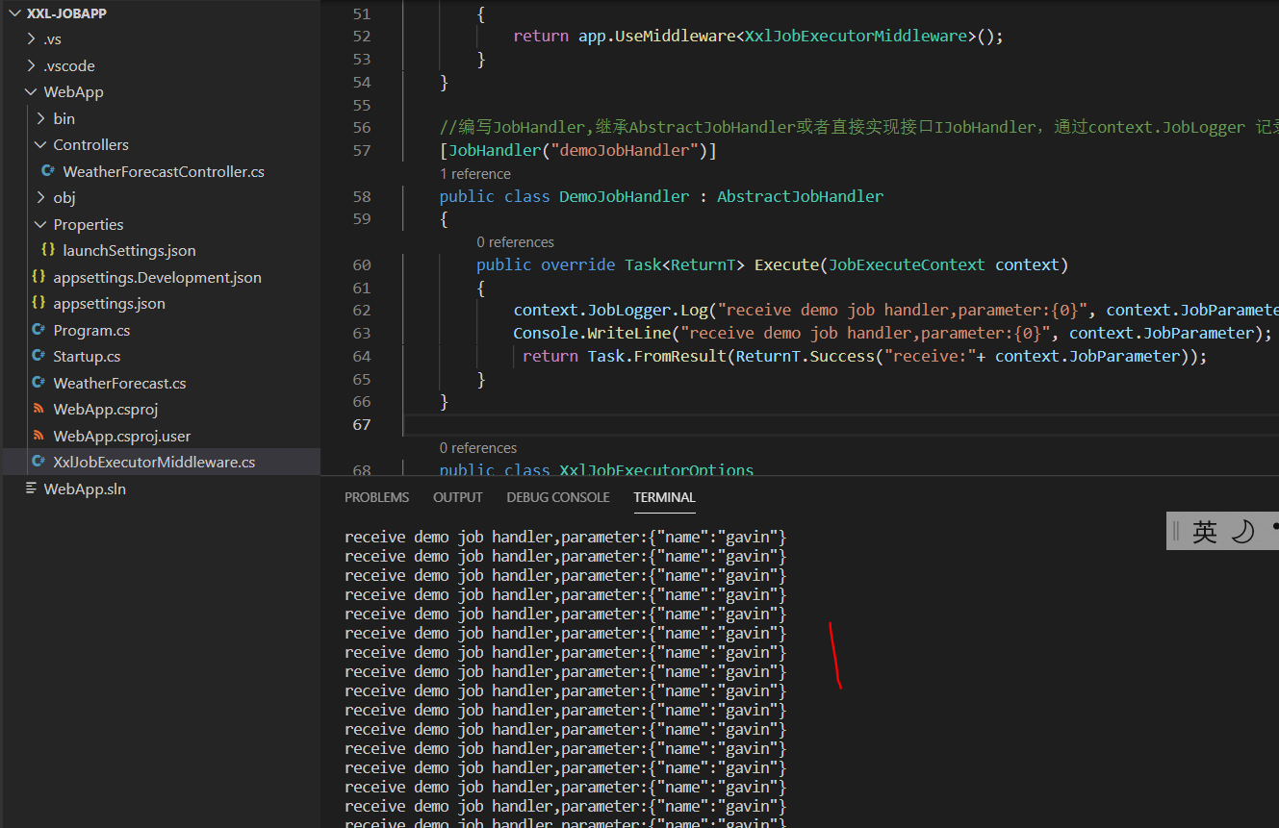This screenshot has width=1279, height=828.
Task: Select the TERMINAL panel tab
Action: 664,498
